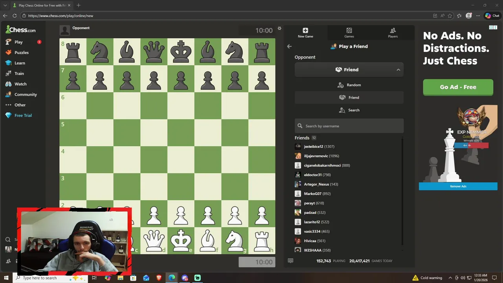The height and width of the screenshot is (283, 503).
Task: Click the friends list scrollbar
Action: 402,191
